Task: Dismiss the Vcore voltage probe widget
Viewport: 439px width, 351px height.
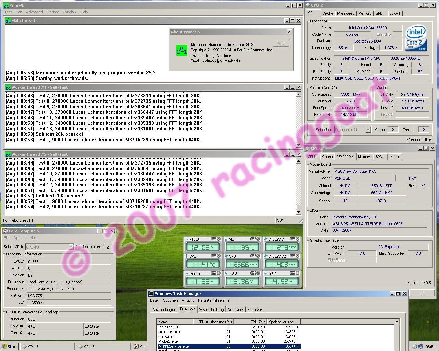Action: pos(219,273)
